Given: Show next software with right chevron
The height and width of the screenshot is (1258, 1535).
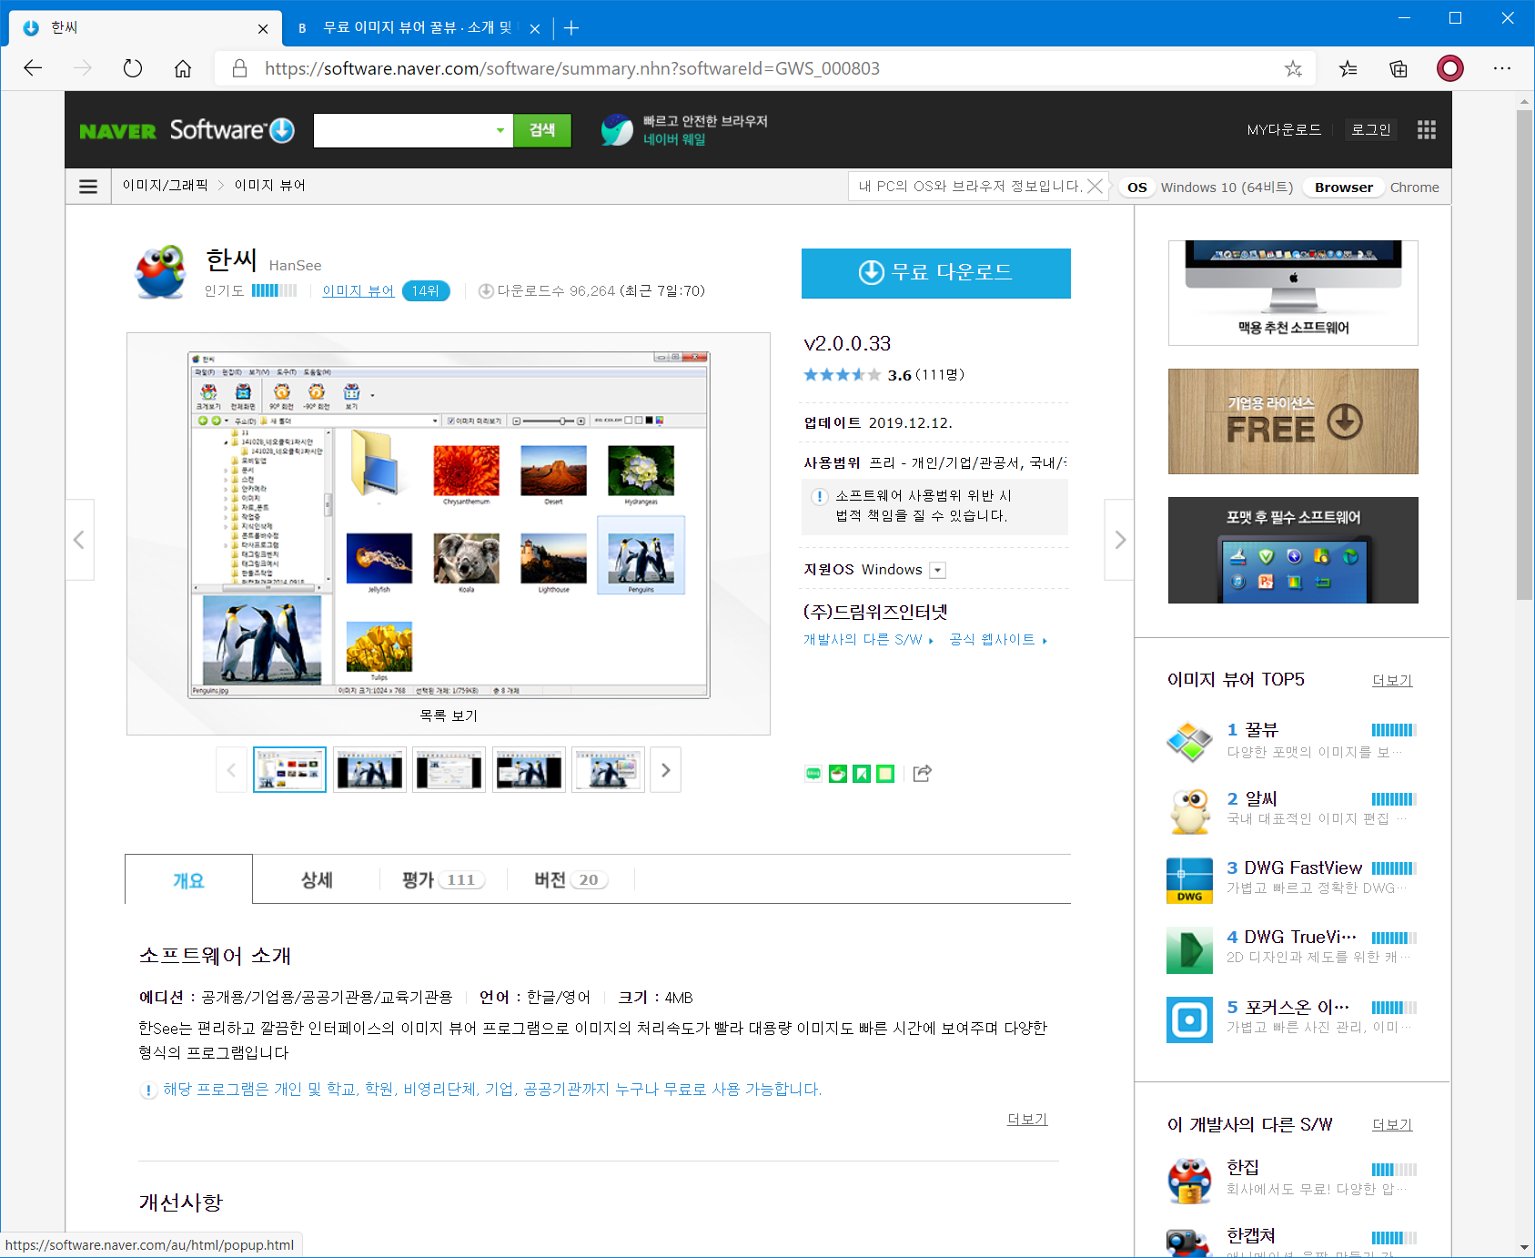Looking at the screenshot, I should (x=1120, y=540).
